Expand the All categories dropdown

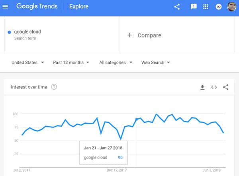point(116,63)
